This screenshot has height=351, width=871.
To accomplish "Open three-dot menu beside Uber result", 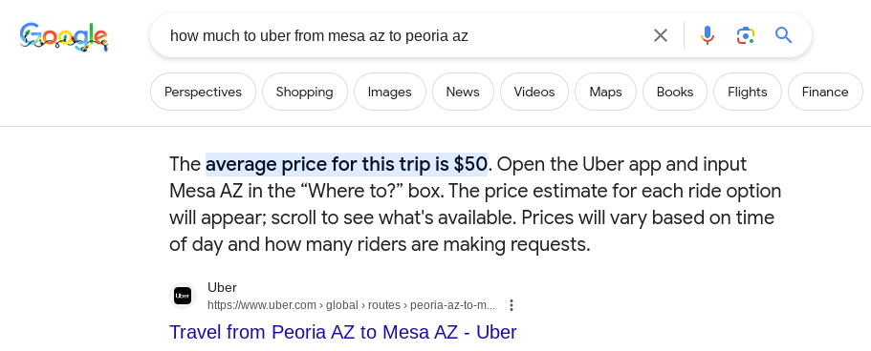I will [512, 305].
